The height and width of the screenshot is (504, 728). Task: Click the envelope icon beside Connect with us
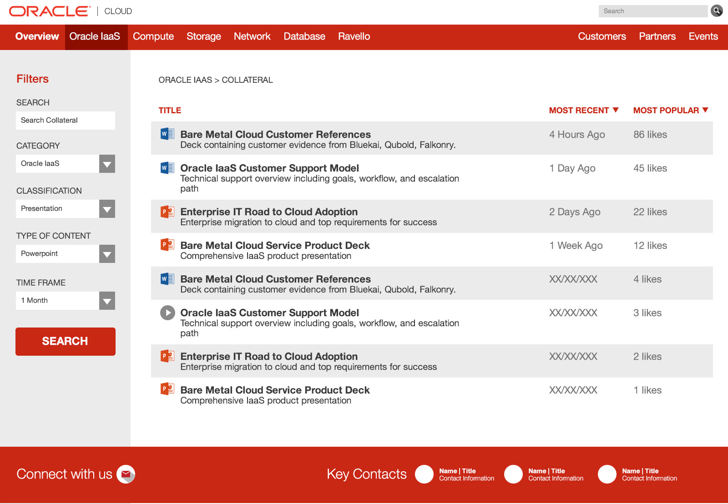(126, 474)
